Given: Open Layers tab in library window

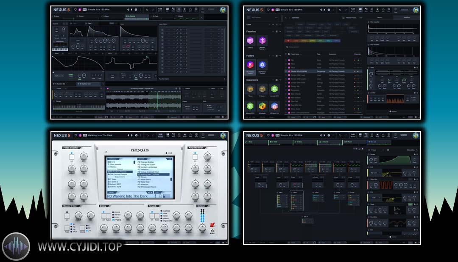Looking at the screenshot, I should (380, 17).
